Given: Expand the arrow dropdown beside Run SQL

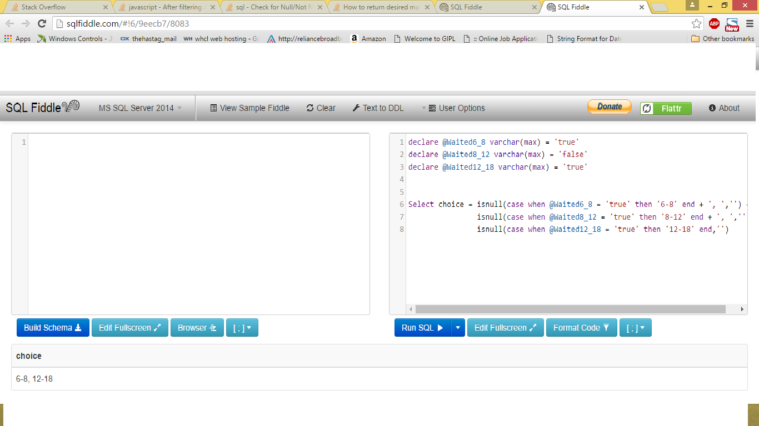Looking at the screenshot, I should [458, 328].
